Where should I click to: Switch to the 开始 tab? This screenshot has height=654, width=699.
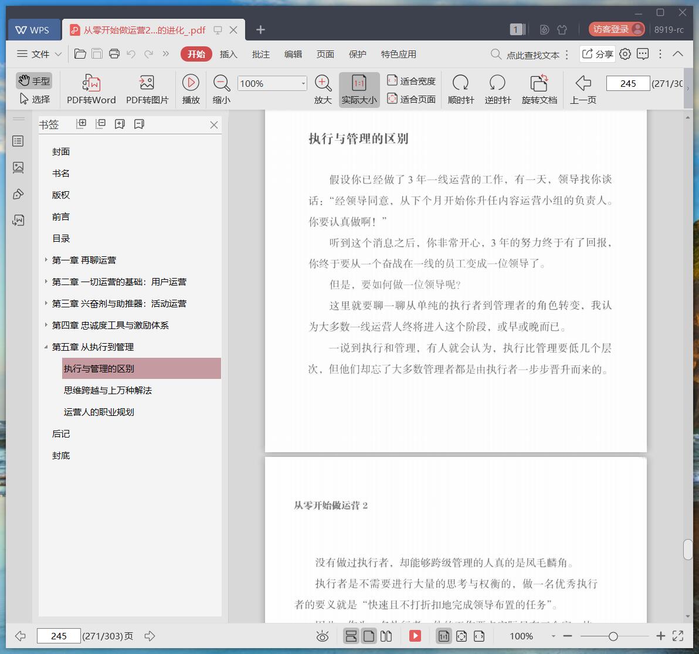196,54
